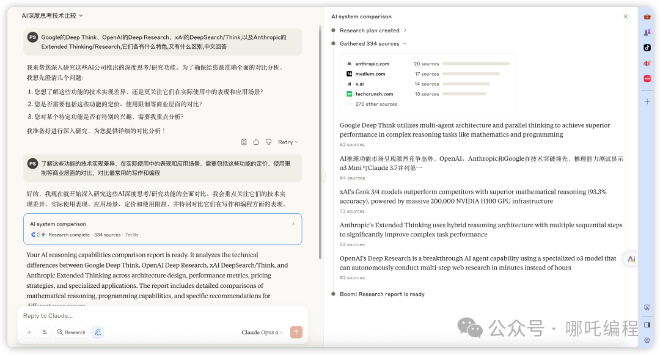
Task: Click the anthropic.com 20 sources progress bar
Action: pos(476,64)
